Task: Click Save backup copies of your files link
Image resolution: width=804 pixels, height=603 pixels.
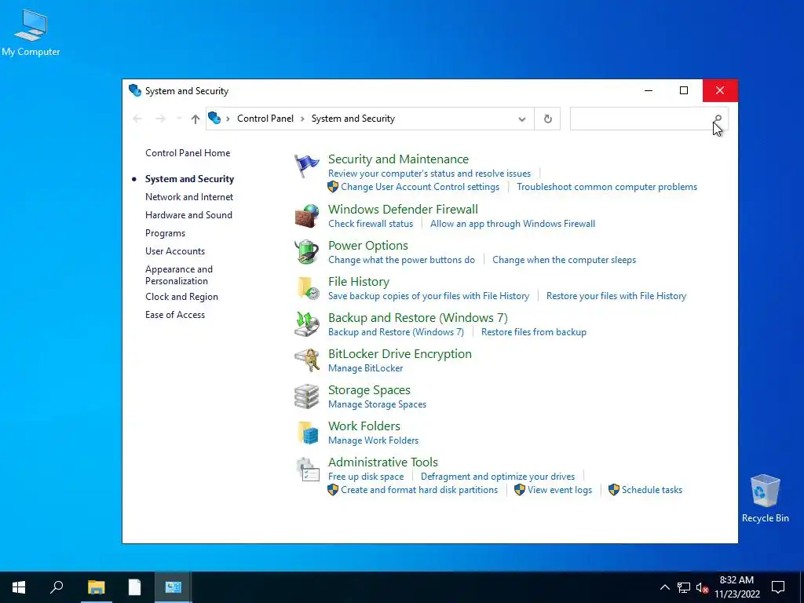Action: click(429, 296)
